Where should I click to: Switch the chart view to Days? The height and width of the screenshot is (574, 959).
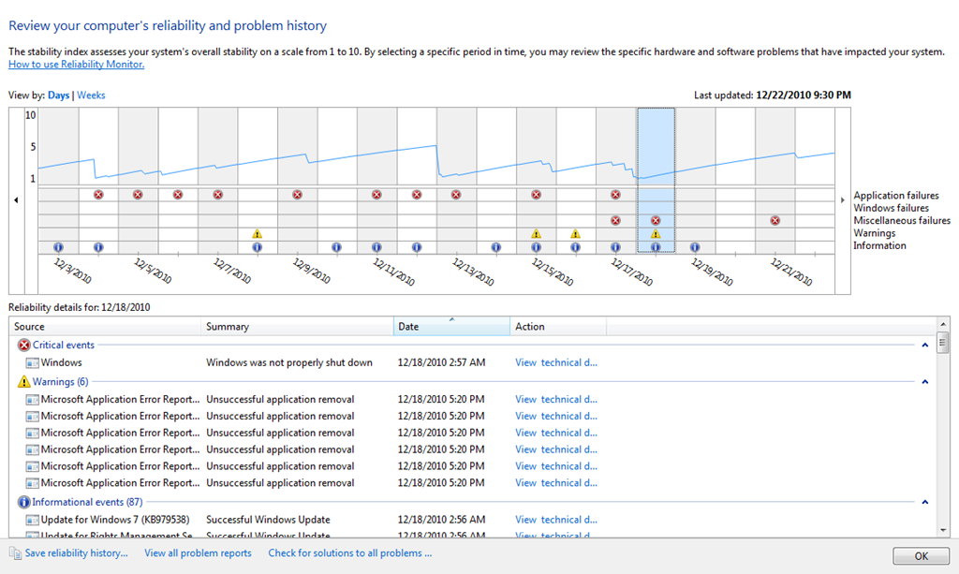click(x=58, y=96)
